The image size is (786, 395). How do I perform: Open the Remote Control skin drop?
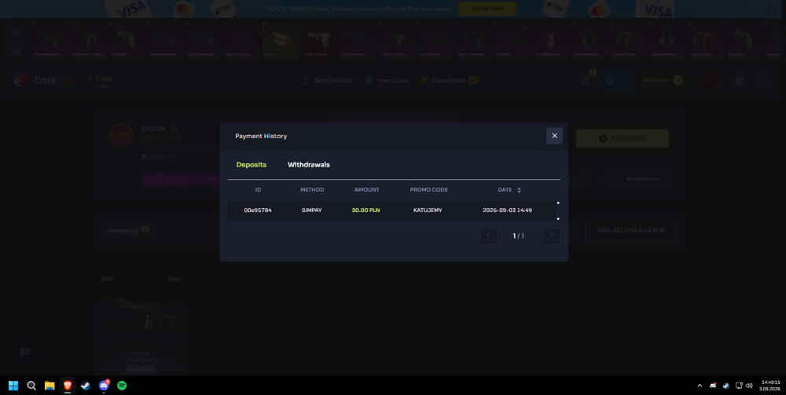point(88,41)
